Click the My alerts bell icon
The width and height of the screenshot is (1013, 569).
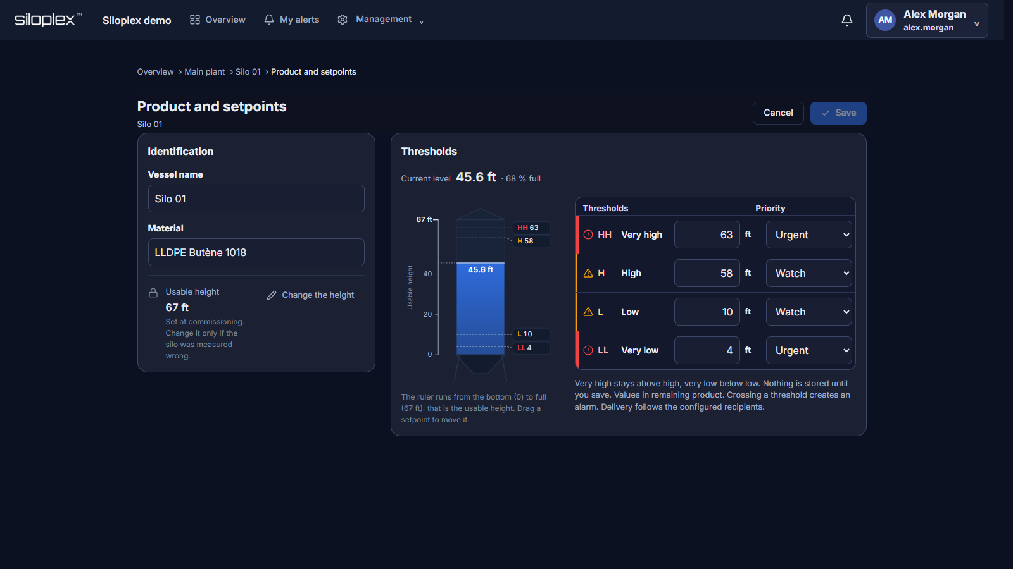point(269,20)
